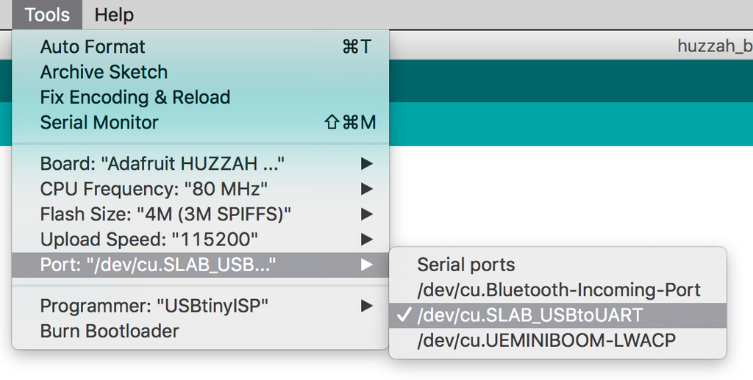The image size is (753, 380).
Task: Open the Programmer "USBtinyISP" submenu
Action: 154,306
